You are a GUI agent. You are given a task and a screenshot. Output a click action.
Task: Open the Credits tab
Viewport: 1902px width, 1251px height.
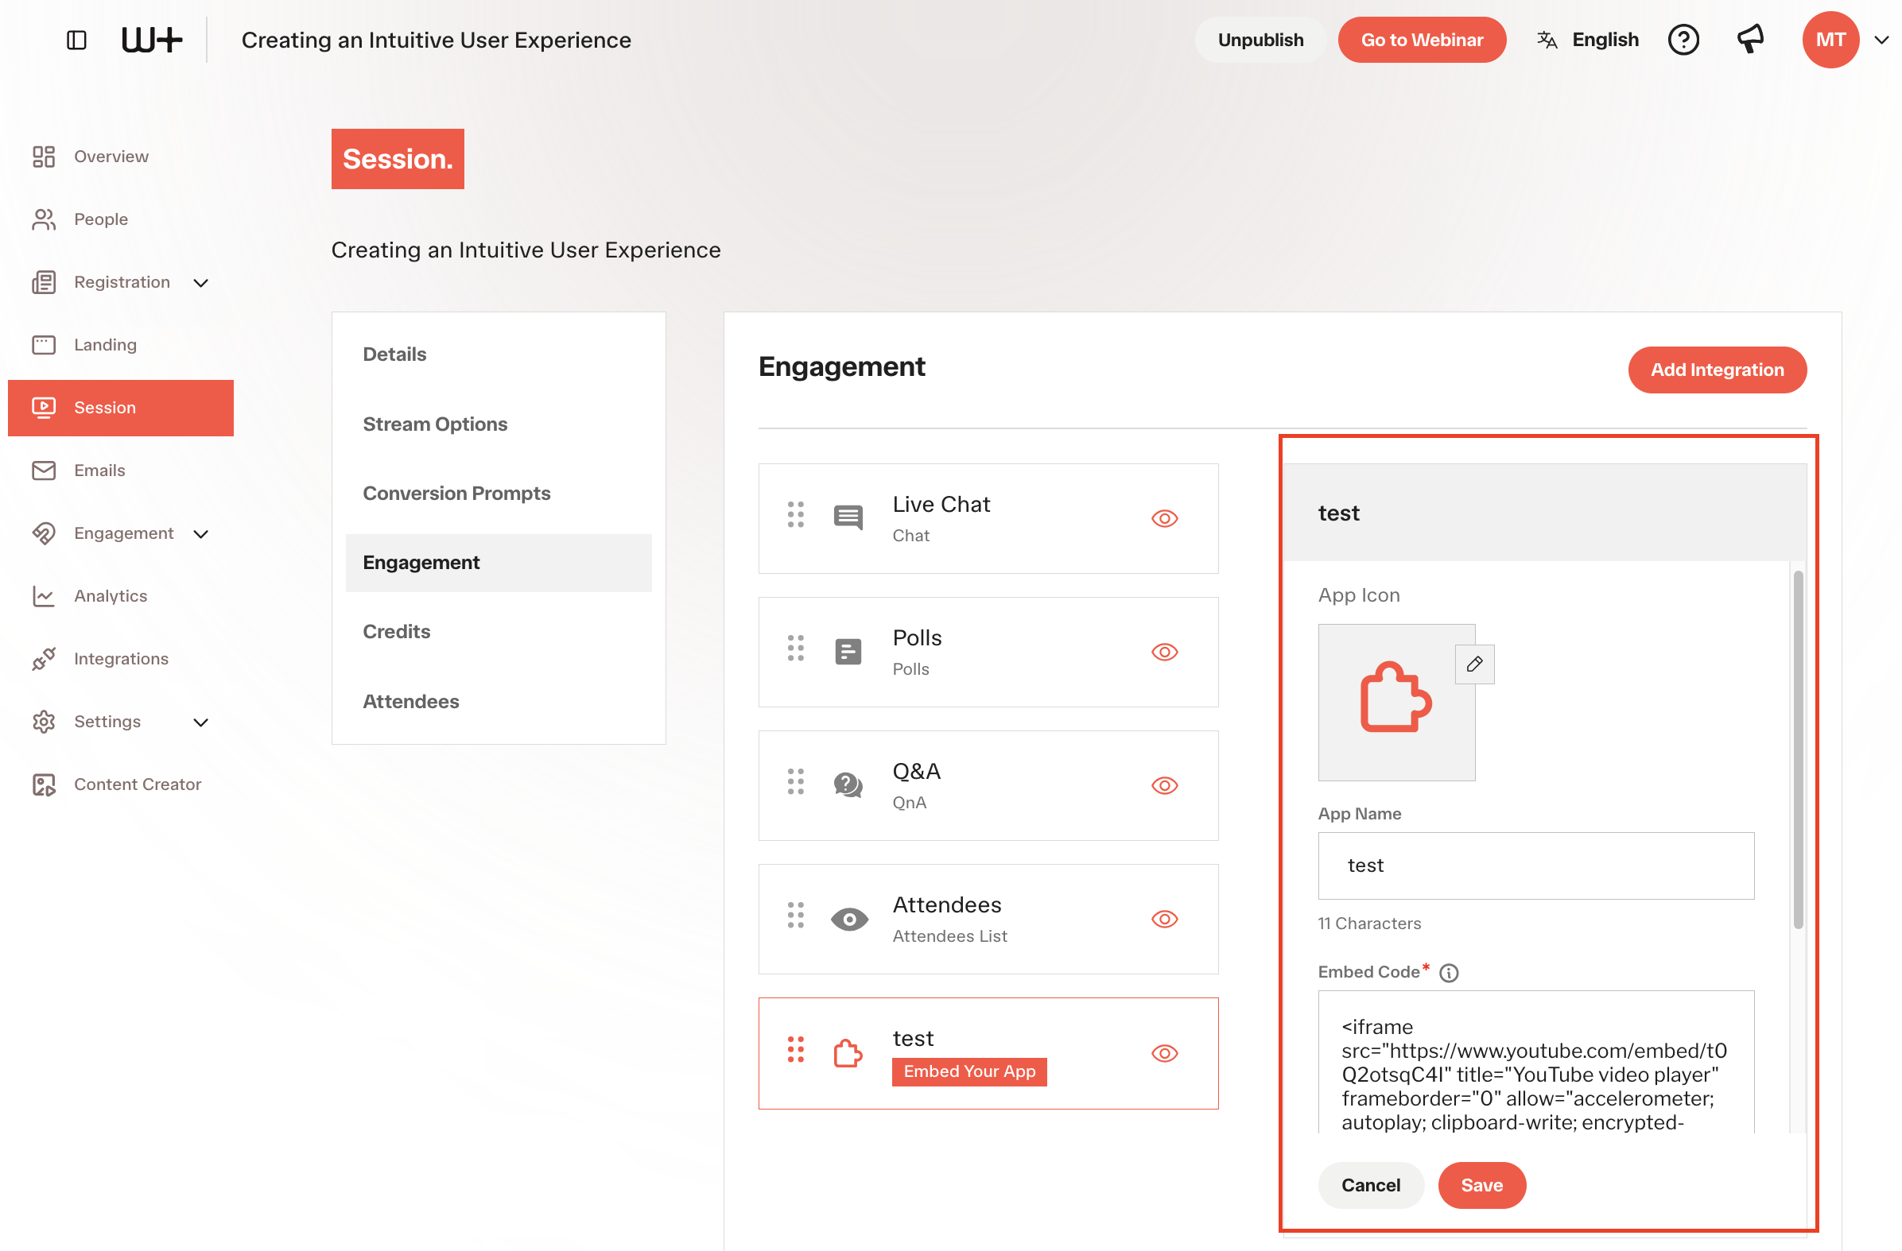(x=499, y=631)
